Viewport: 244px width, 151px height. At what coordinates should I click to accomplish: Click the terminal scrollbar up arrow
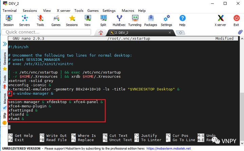click(x=242, y=39)
